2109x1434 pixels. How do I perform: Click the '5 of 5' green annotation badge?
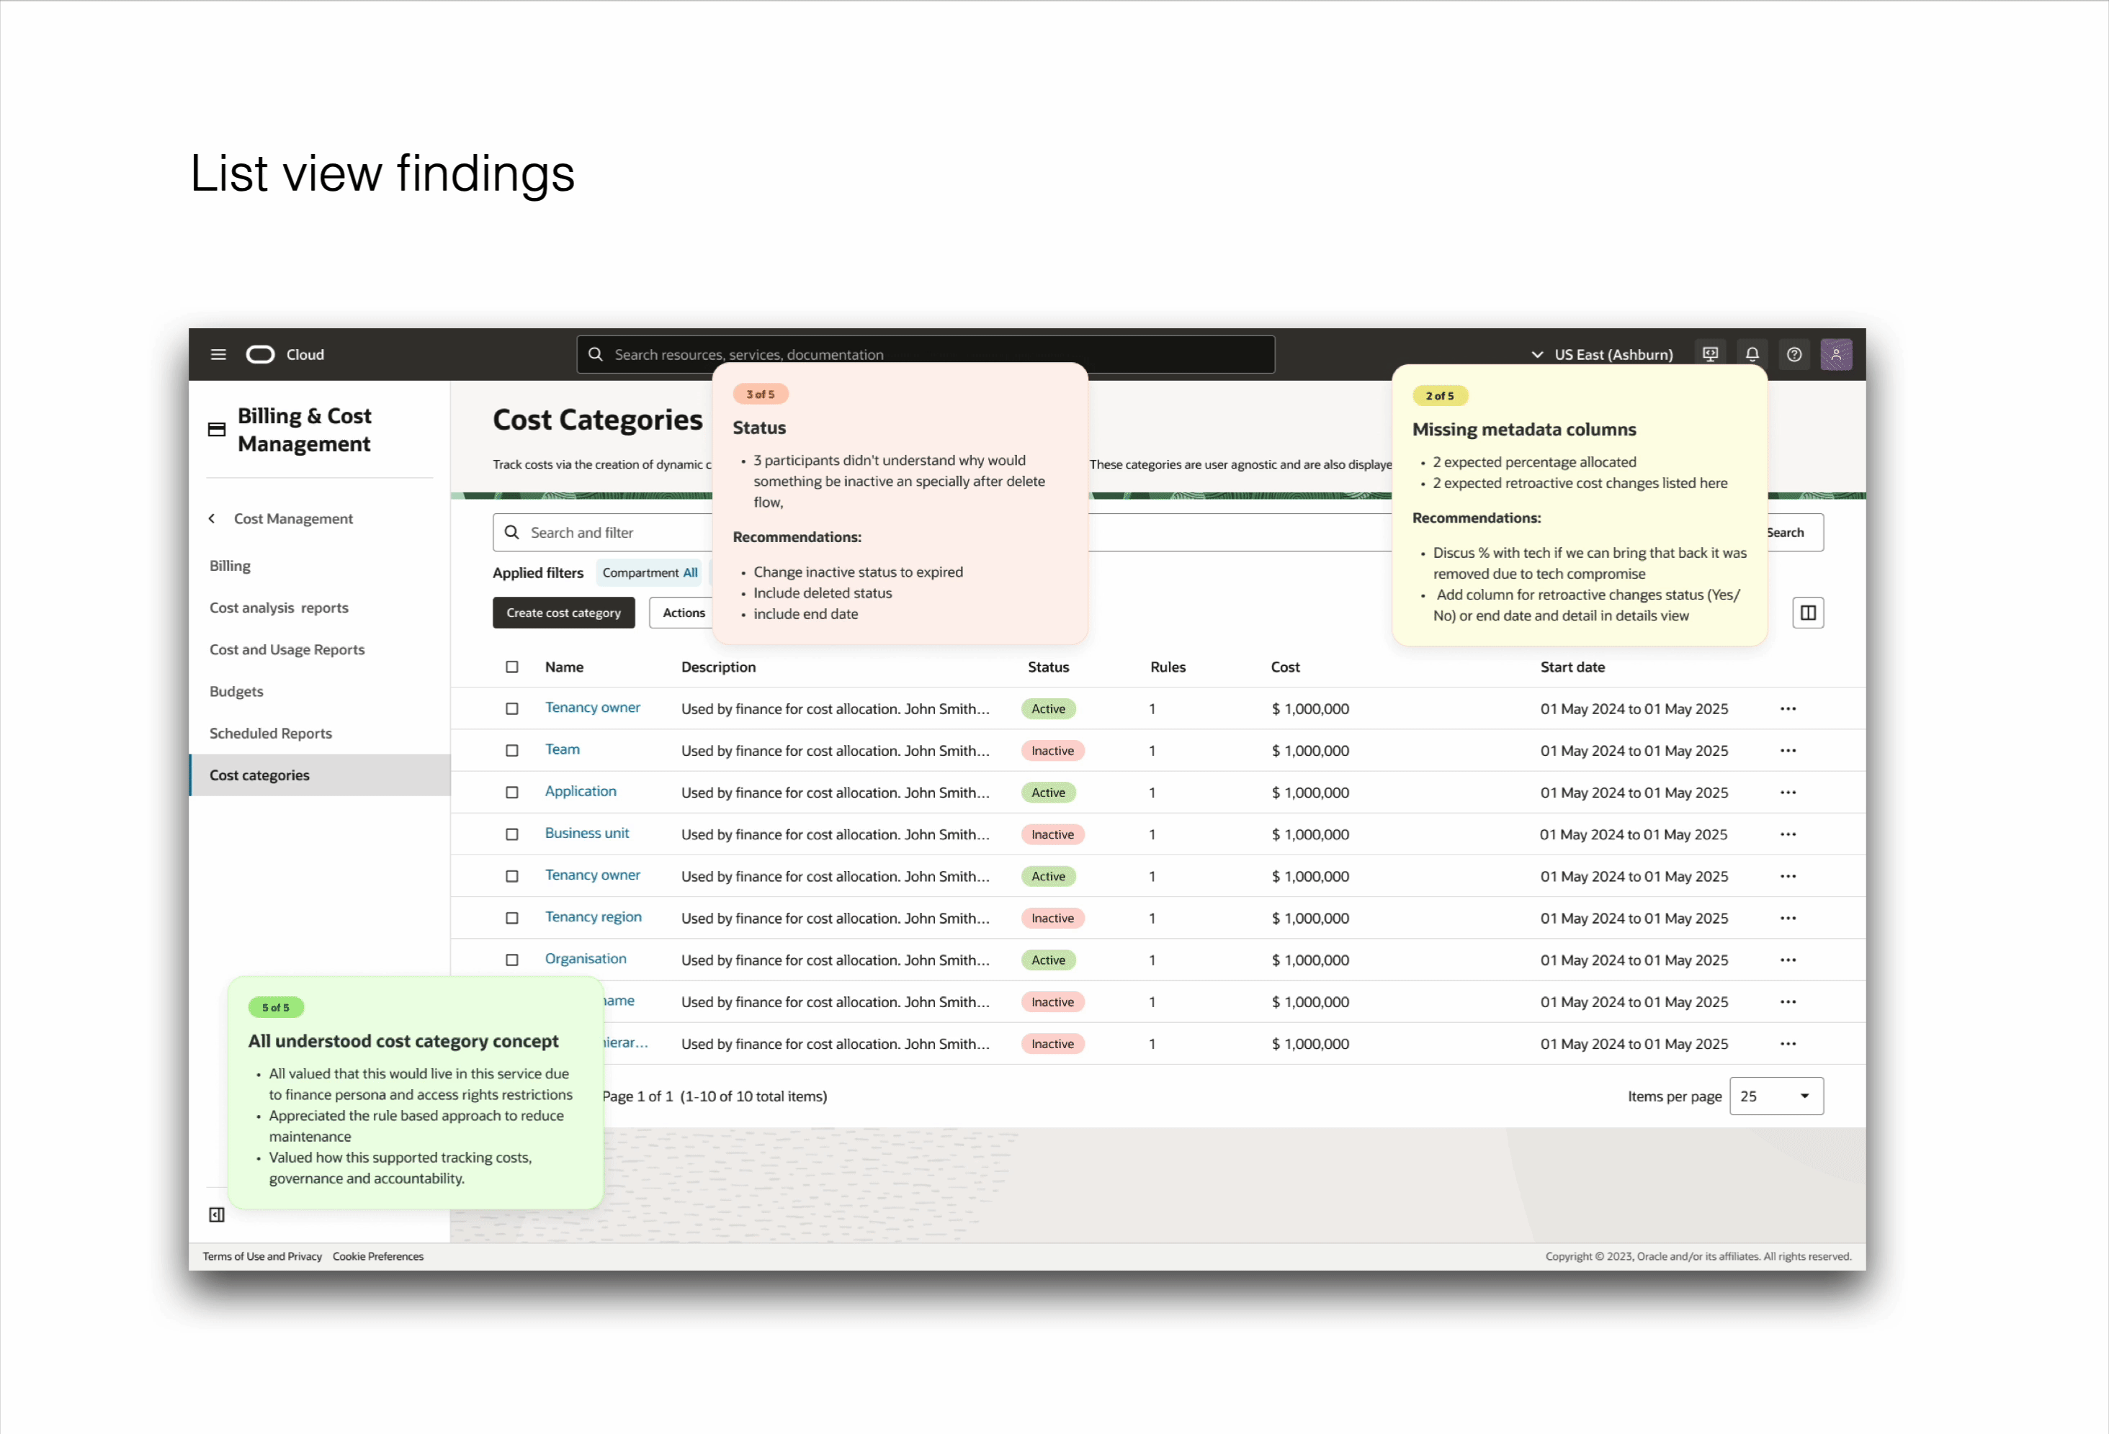click(x=276, y=1008)
